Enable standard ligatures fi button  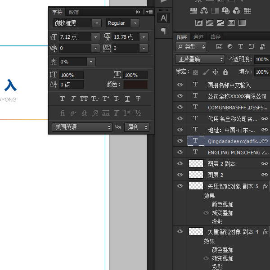click(63, 113)
